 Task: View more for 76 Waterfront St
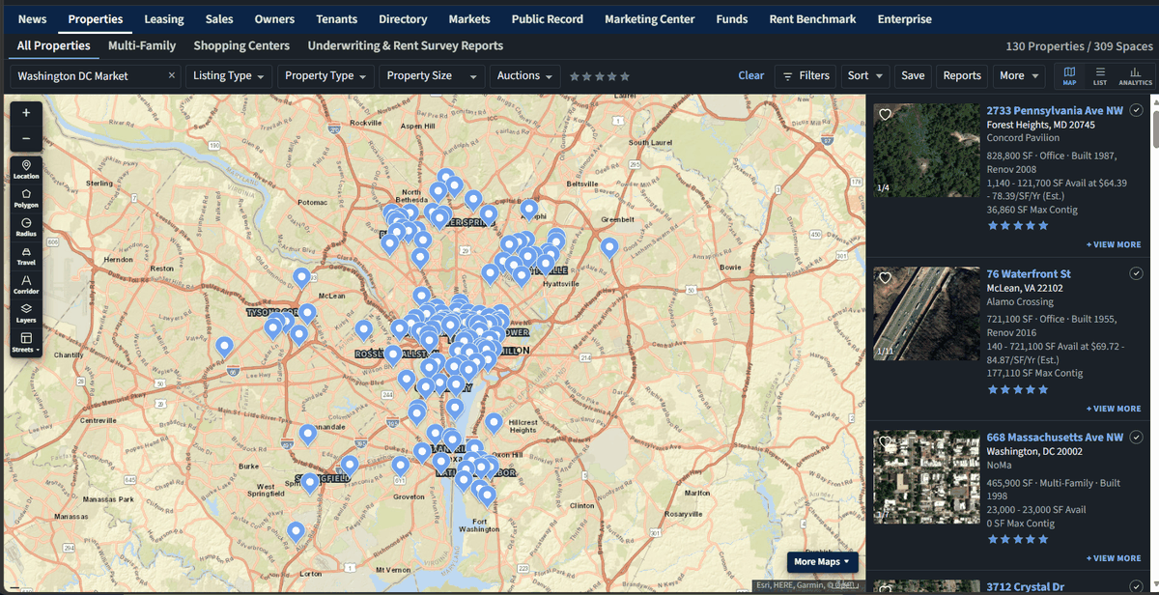click(1114, 409)
